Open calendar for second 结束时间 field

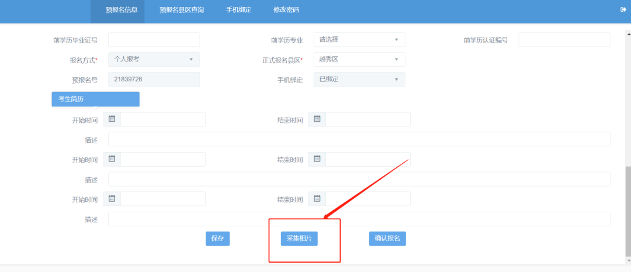pos(317,159)
